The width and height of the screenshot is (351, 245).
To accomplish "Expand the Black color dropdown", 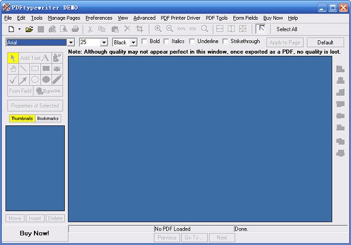I will (133, 42).
